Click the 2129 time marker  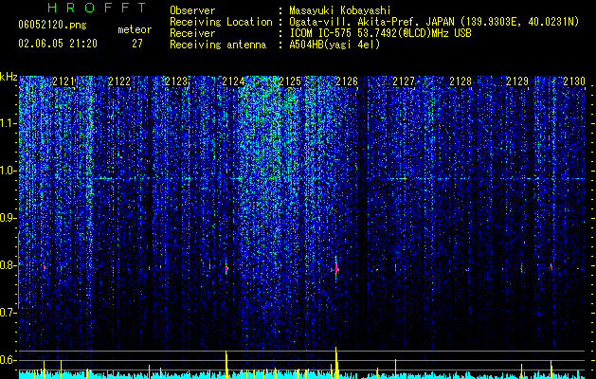(517, 81)
